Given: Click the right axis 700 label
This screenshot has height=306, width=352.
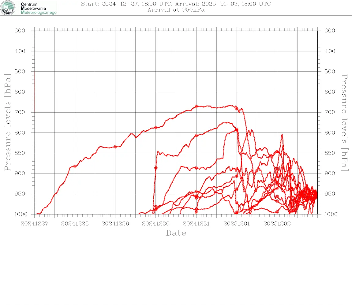Looking at the screenshot, I should tap(330, 112).
